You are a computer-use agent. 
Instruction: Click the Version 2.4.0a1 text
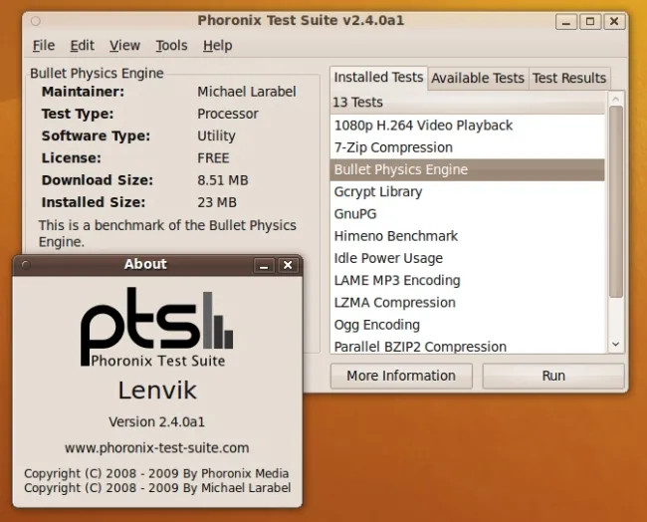(157, 422)
